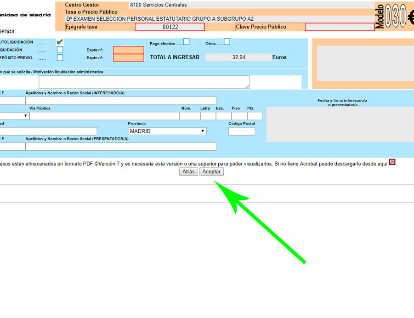Tick the Pago efectivo checkbox

(186, 42)
